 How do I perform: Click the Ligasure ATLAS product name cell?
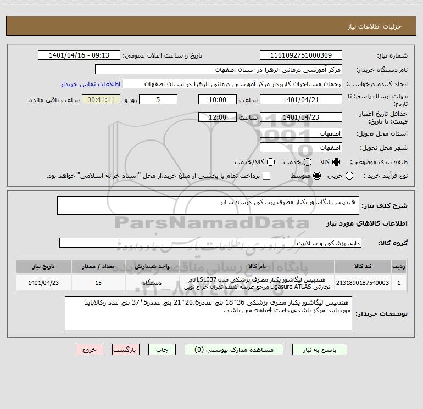click(x=257, y=283)
